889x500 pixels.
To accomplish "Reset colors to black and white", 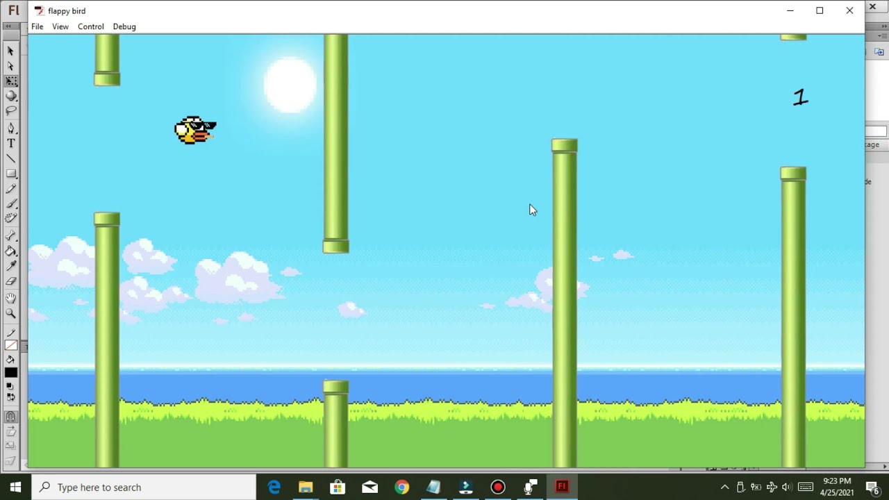I will click(10, 385).
